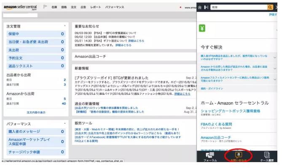Open 未出荷 orders row
This screenshot has width=282, height=168.
click(36, 50)
